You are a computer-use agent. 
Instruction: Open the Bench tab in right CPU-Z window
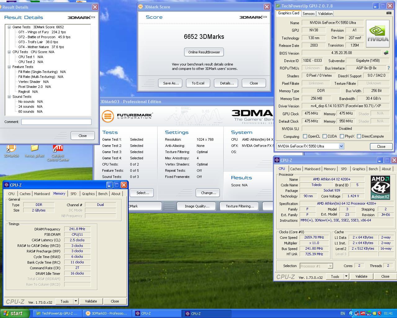click(x=373, y=169)
